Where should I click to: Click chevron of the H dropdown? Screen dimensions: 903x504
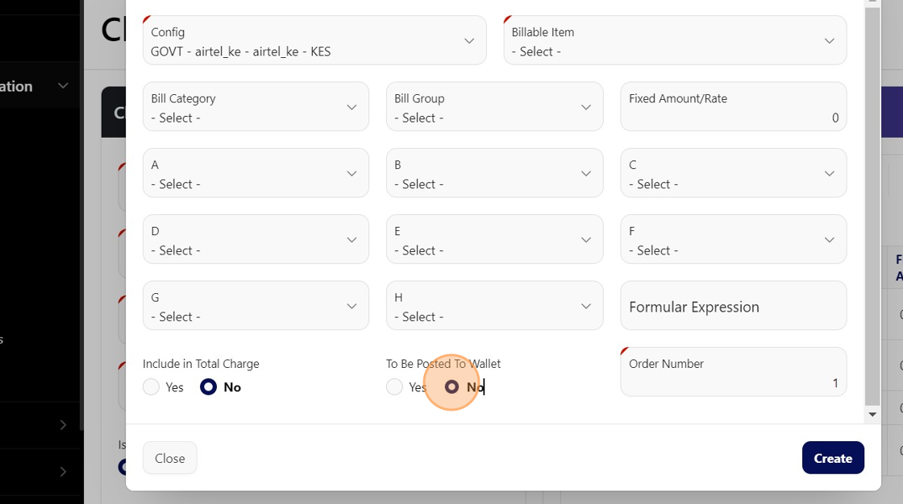coord(586,306)
